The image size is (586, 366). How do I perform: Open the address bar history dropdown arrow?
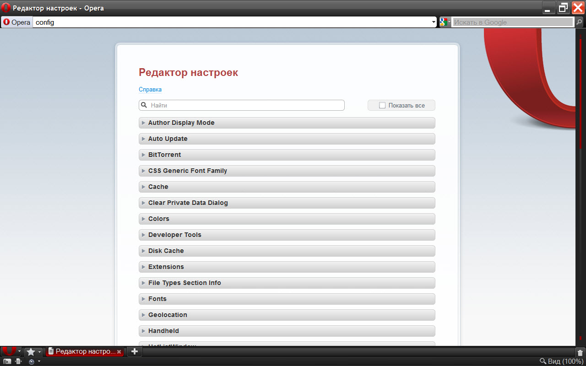[434, 22]
